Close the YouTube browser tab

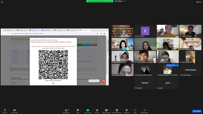(27, 30)
